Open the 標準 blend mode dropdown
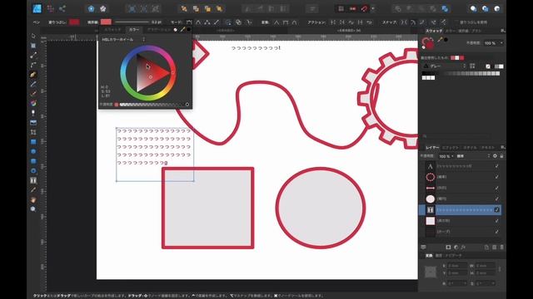Screen dimensions: 533x299 [473, 156]
